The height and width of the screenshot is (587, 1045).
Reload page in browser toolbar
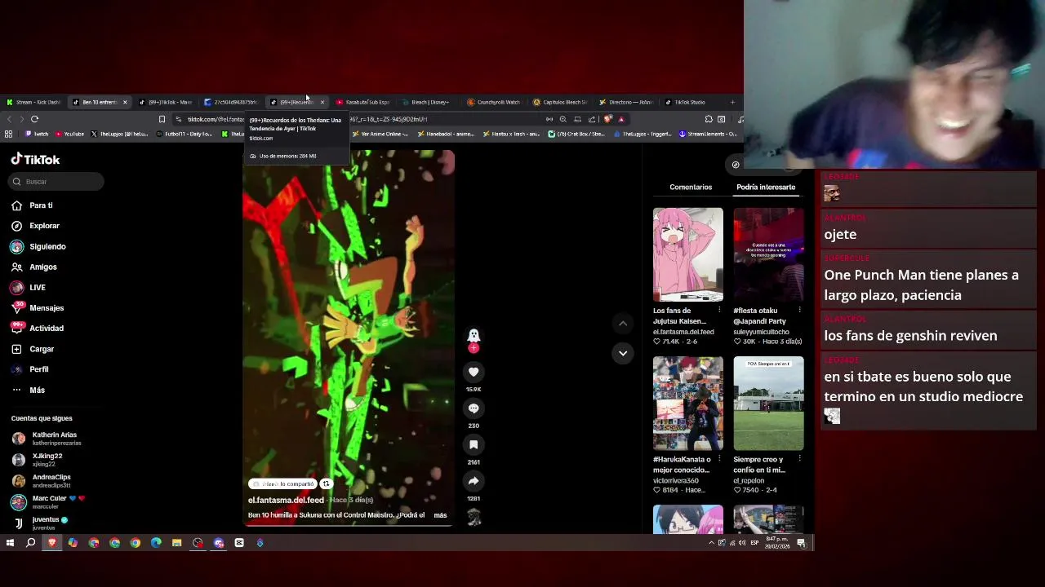point(34,119)
